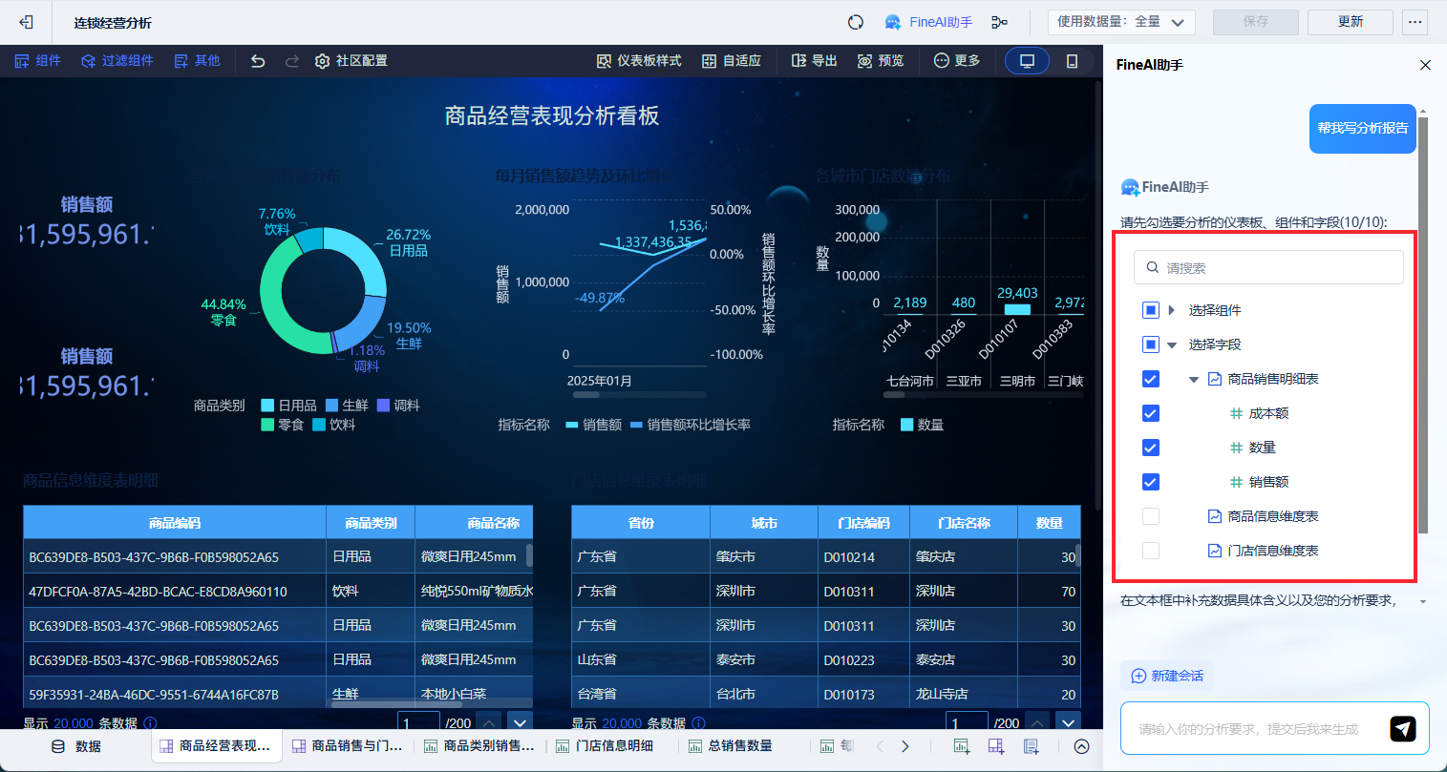Screen dimensions: 1447x772
Task: Send the analysis request message
Action: coord(1402,728)
